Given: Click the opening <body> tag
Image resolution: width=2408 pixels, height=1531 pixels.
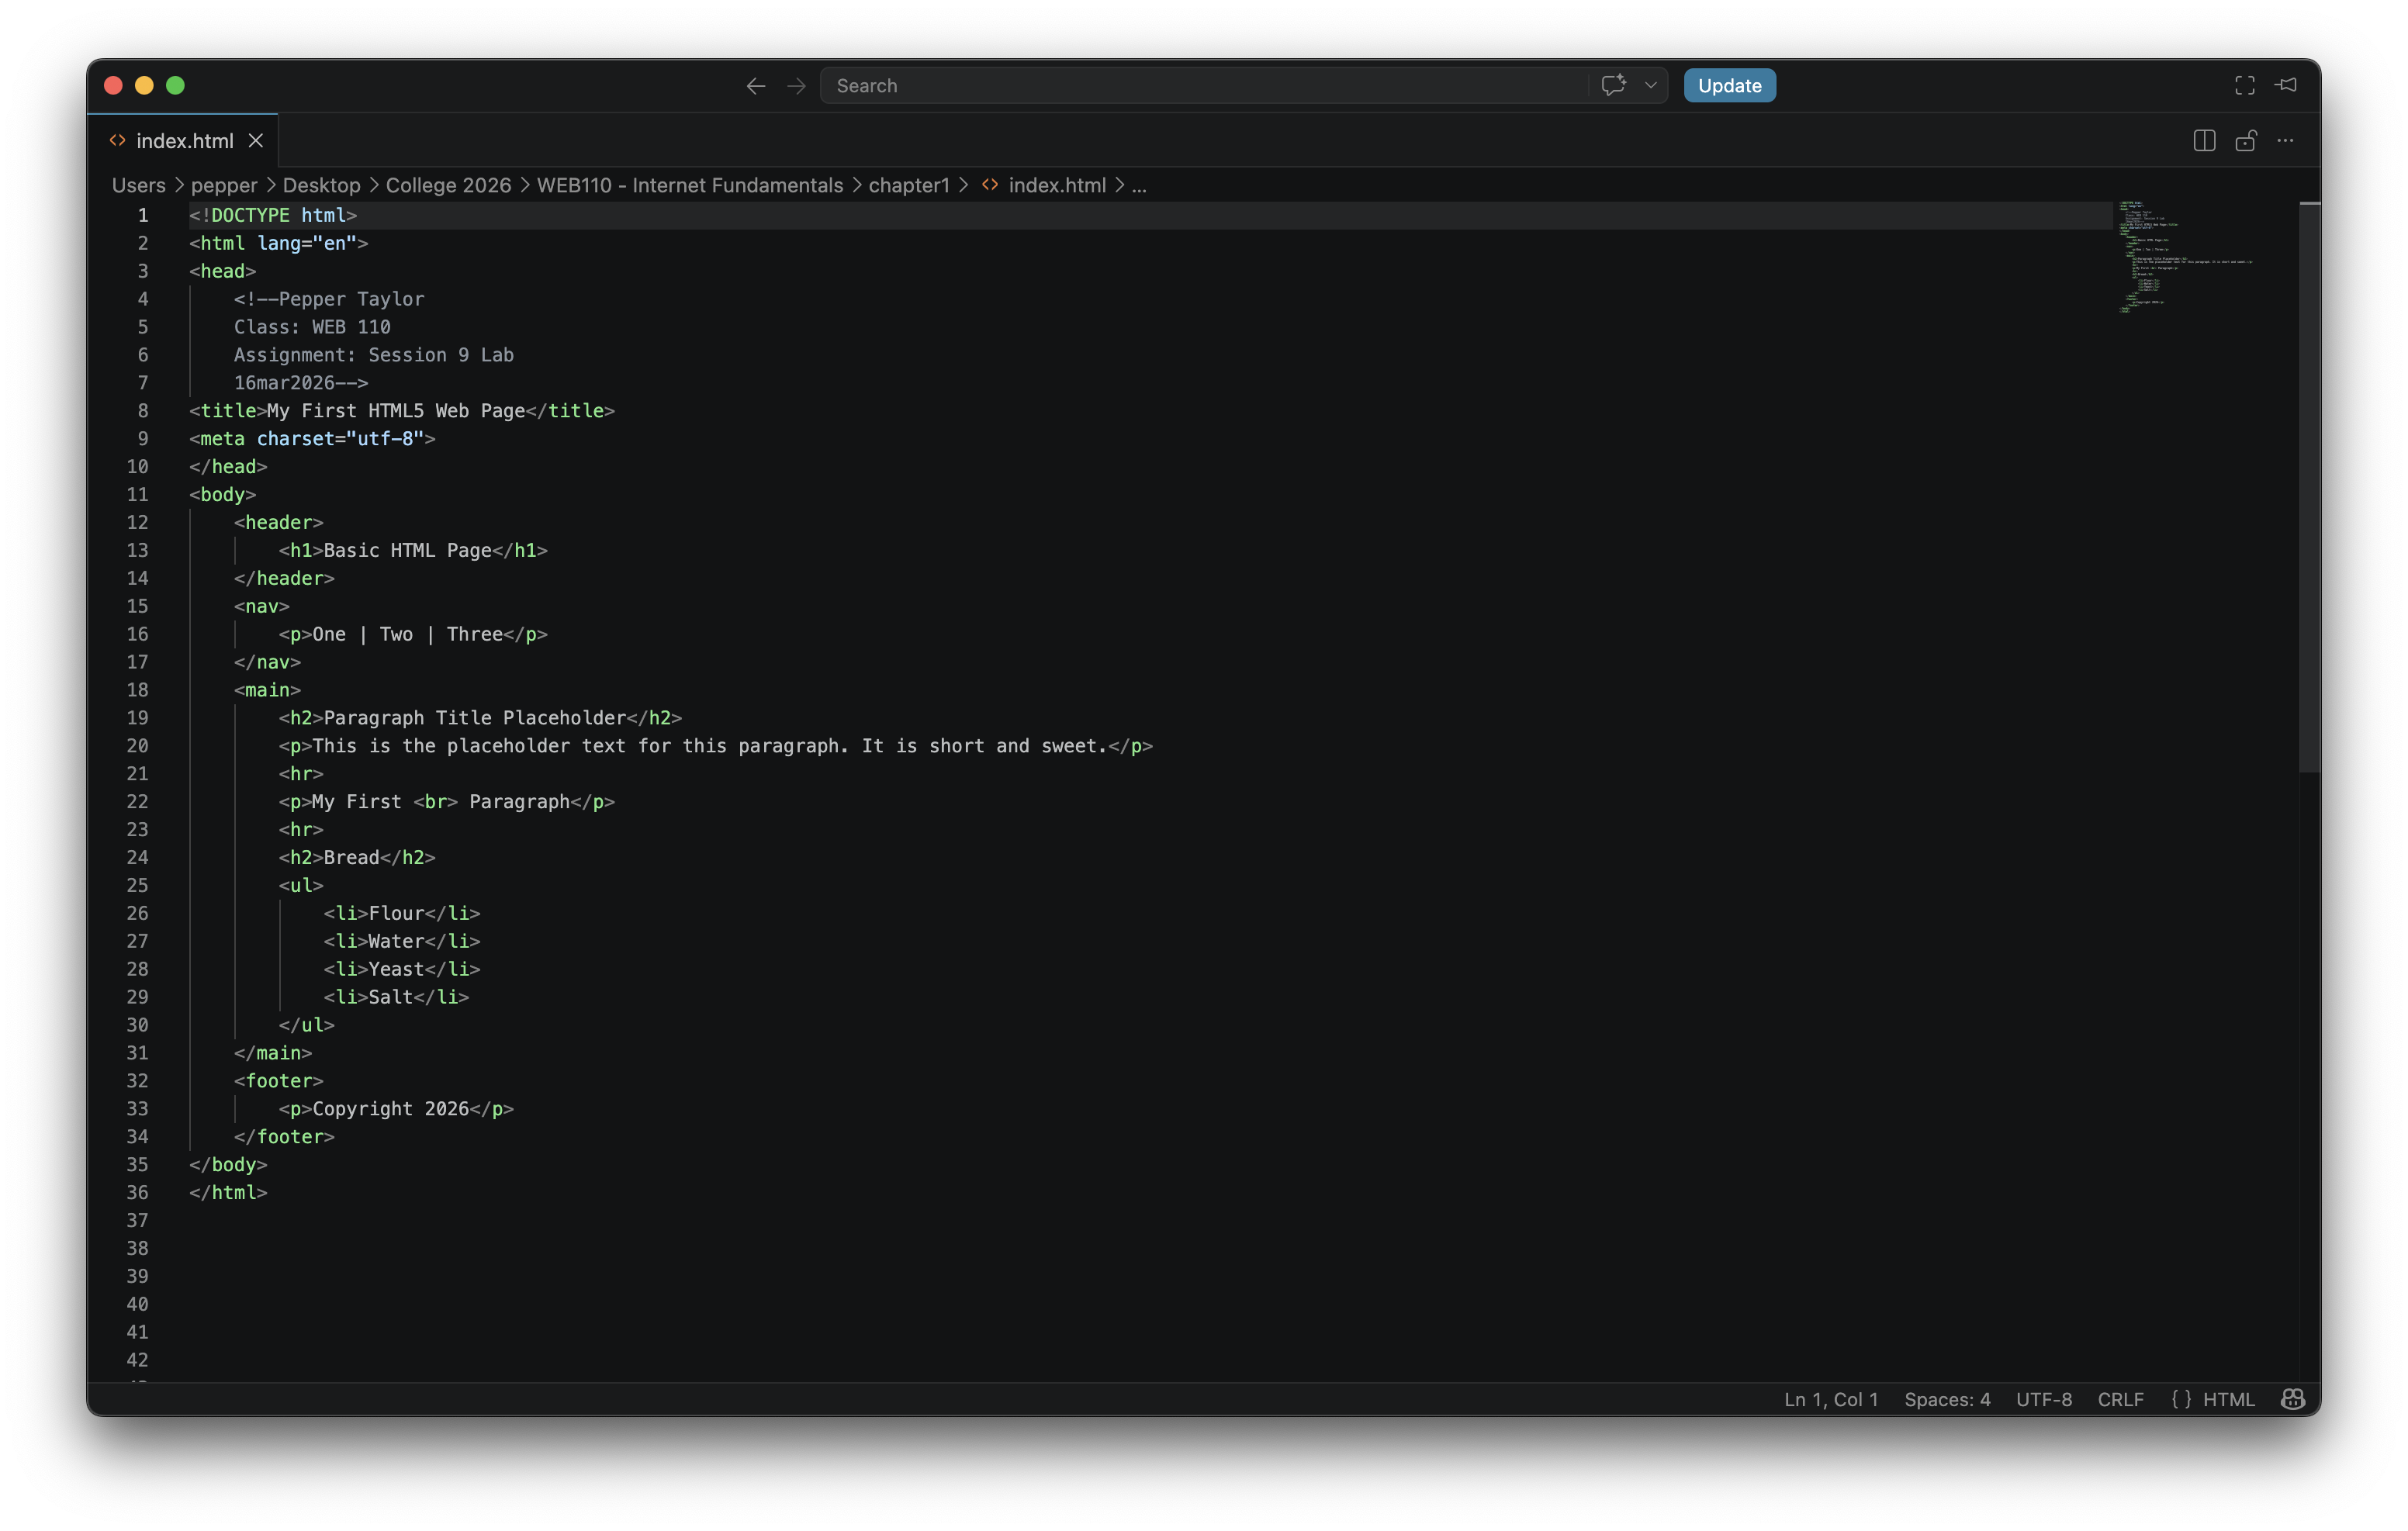Looking at the screenshot, I should coord(223,495).
